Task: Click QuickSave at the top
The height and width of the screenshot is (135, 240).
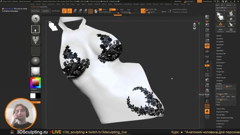Action: [178, 1]
